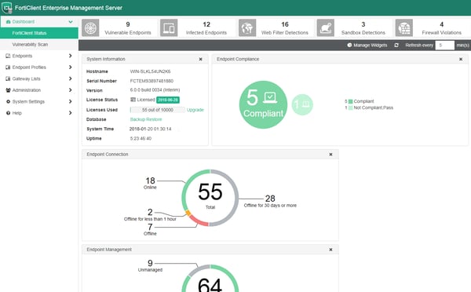Click the System Settings gear icon
Viewport: 471px width, 292px height.
point(8,101)
